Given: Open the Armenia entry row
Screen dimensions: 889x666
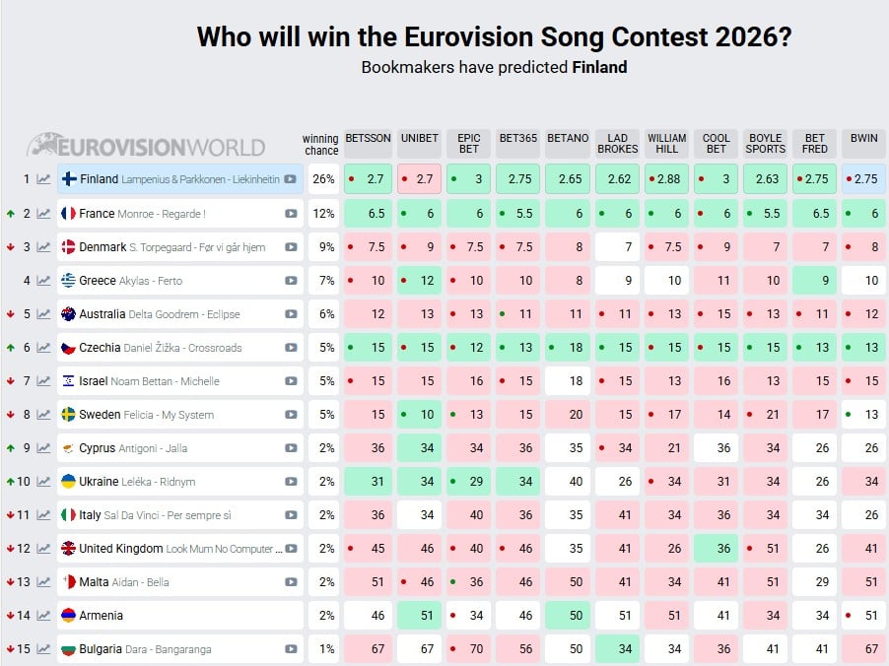Looking at the screenshot, I should click(x=102, y=616).
